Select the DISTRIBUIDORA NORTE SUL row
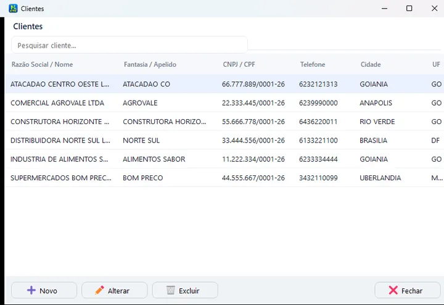The width and height of the screenshot is (444, 305). click(x=224, y=140)
